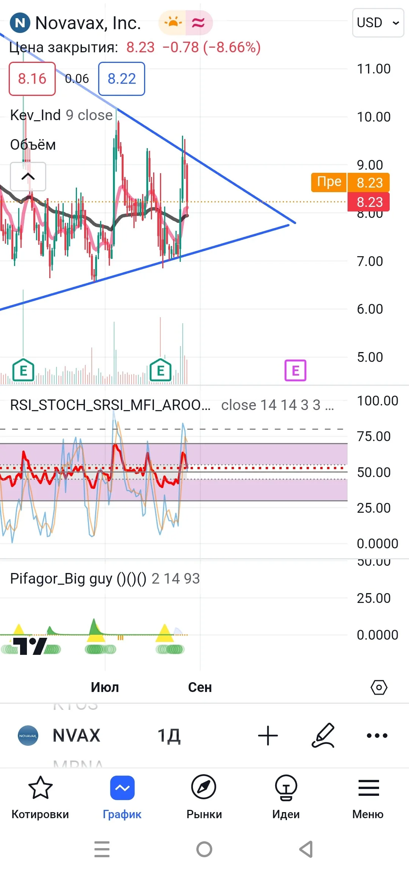Tap the Android back button
This screenshot has width=409, height=872.
(x=306, y=849)
